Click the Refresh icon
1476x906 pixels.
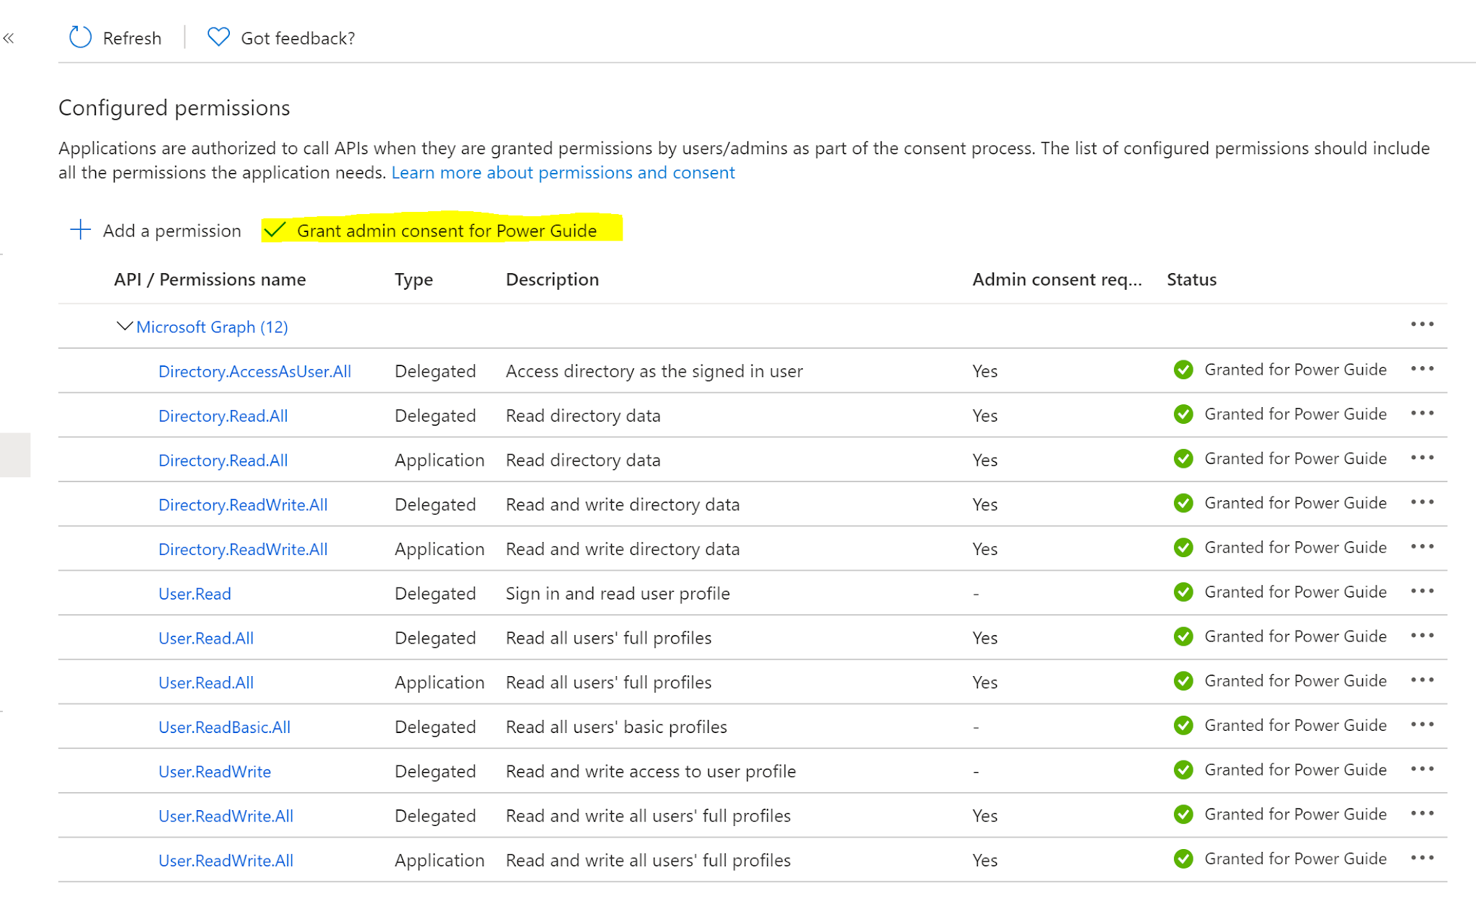pyautogui.click(x=79, y=37)
